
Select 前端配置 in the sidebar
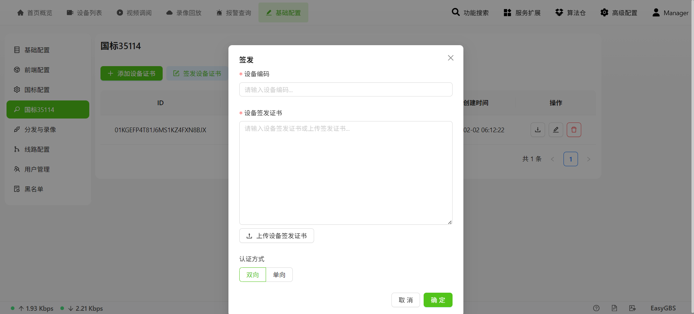coord(48,70)
